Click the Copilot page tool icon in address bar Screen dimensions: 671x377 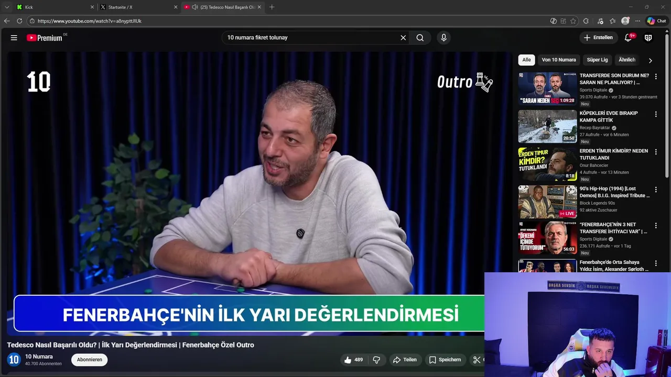(x=554, y=21)
